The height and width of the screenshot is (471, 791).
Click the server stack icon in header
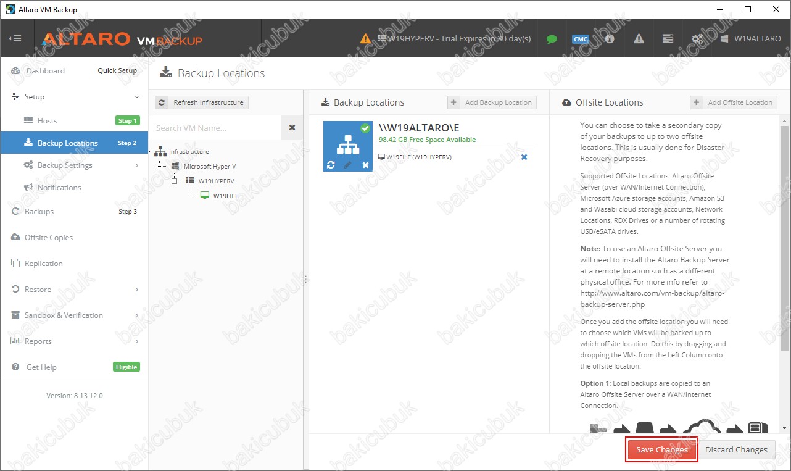point(668,38)
